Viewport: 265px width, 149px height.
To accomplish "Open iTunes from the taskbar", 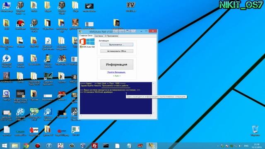I will click(x=49, y=146).
